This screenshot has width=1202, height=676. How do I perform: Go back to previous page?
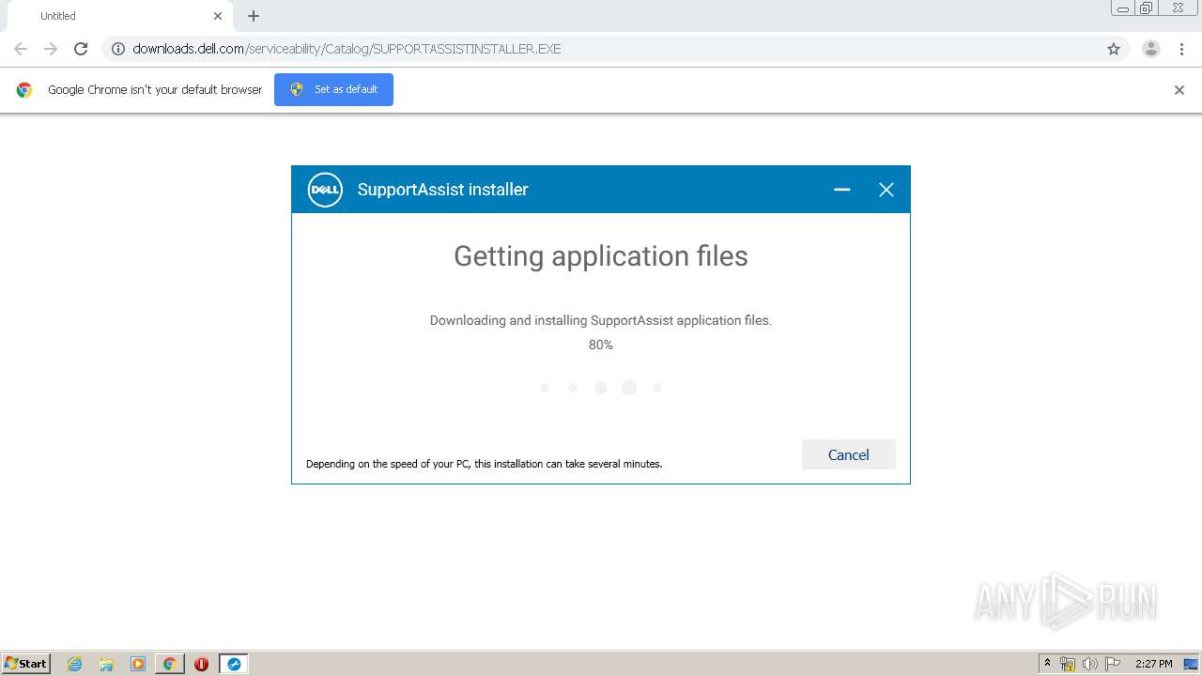pos(21,49)
